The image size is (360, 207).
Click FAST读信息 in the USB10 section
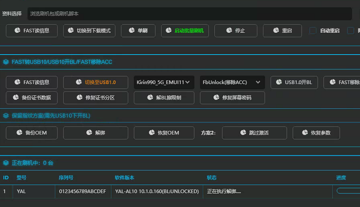[32, 82]
